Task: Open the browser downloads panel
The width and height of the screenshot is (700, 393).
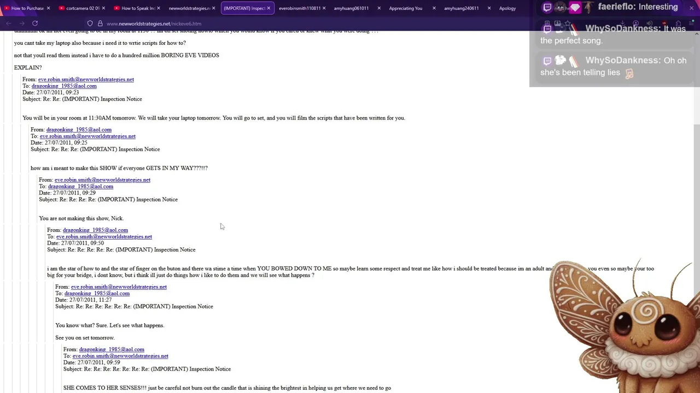Action: pos(622,23)
